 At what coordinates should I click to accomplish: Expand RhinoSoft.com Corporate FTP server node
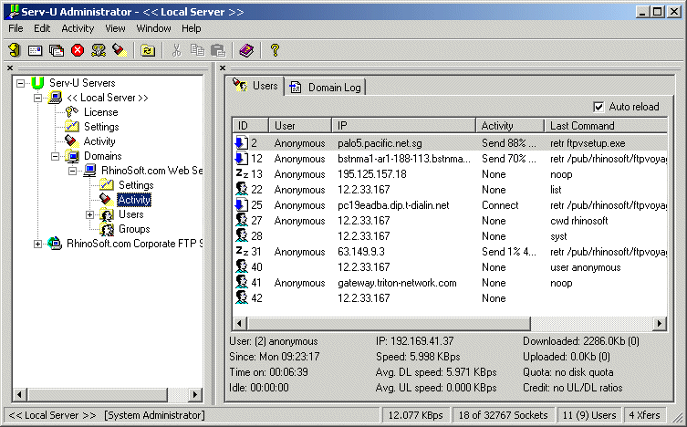(x=38, y=244)
